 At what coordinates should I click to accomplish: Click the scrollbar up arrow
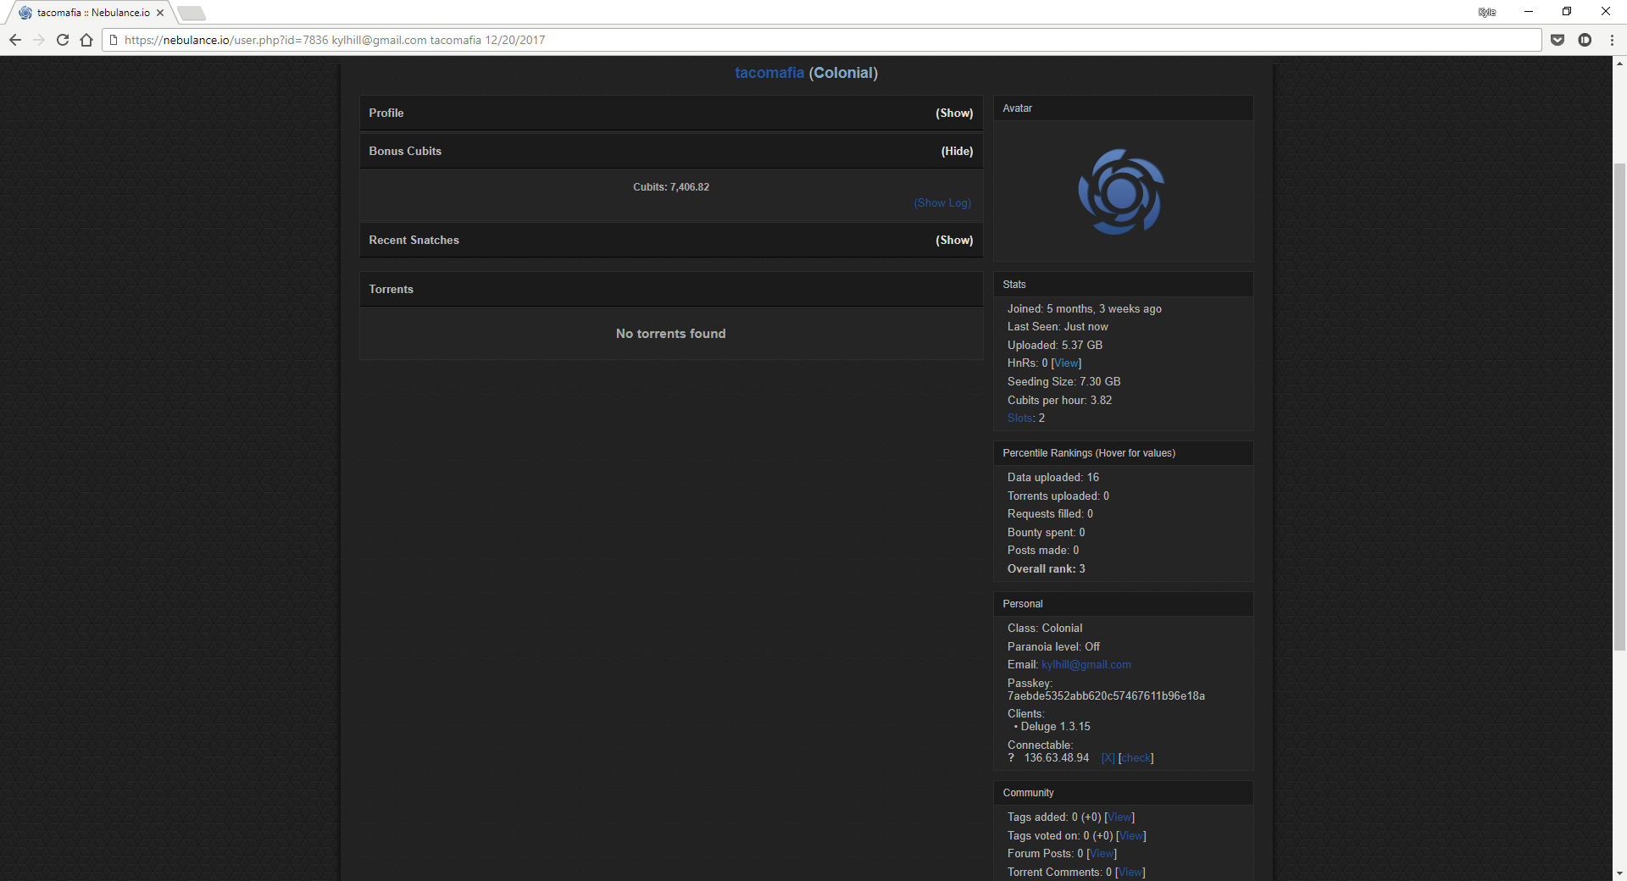coord(1619,63)
